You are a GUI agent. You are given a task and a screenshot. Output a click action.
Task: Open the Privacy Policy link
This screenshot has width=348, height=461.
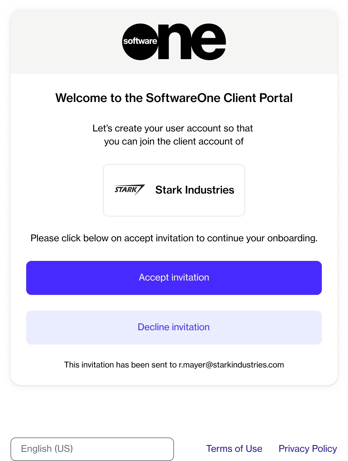click(x=307, y=449)
